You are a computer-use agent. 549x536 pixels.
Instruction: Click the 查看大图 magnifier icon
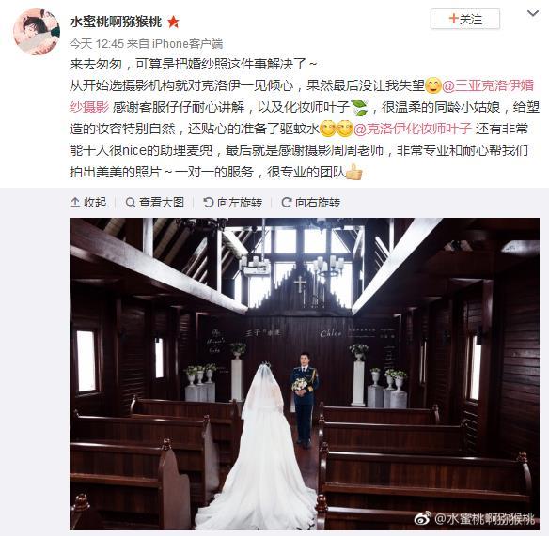click(131, 202)
